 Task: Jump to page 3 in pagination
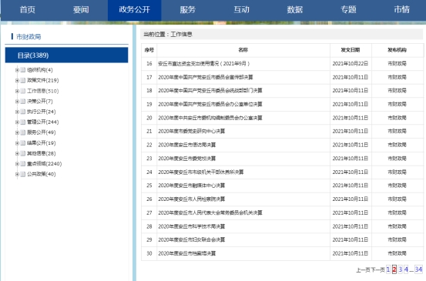400,269
